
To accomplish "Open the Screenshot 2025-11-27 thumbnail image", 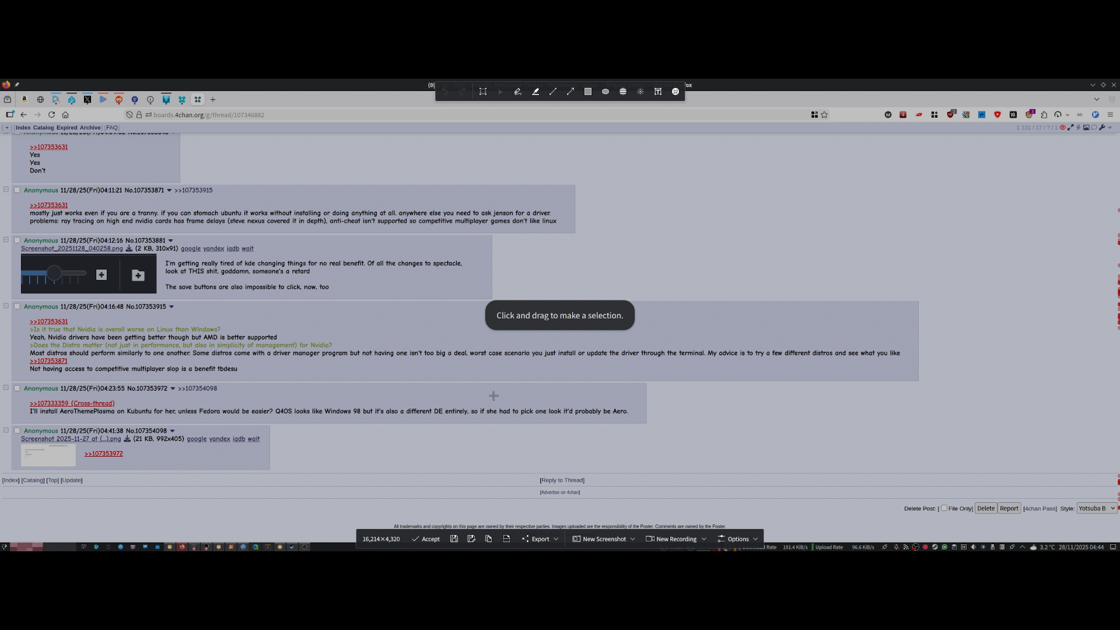I will 48,455.
